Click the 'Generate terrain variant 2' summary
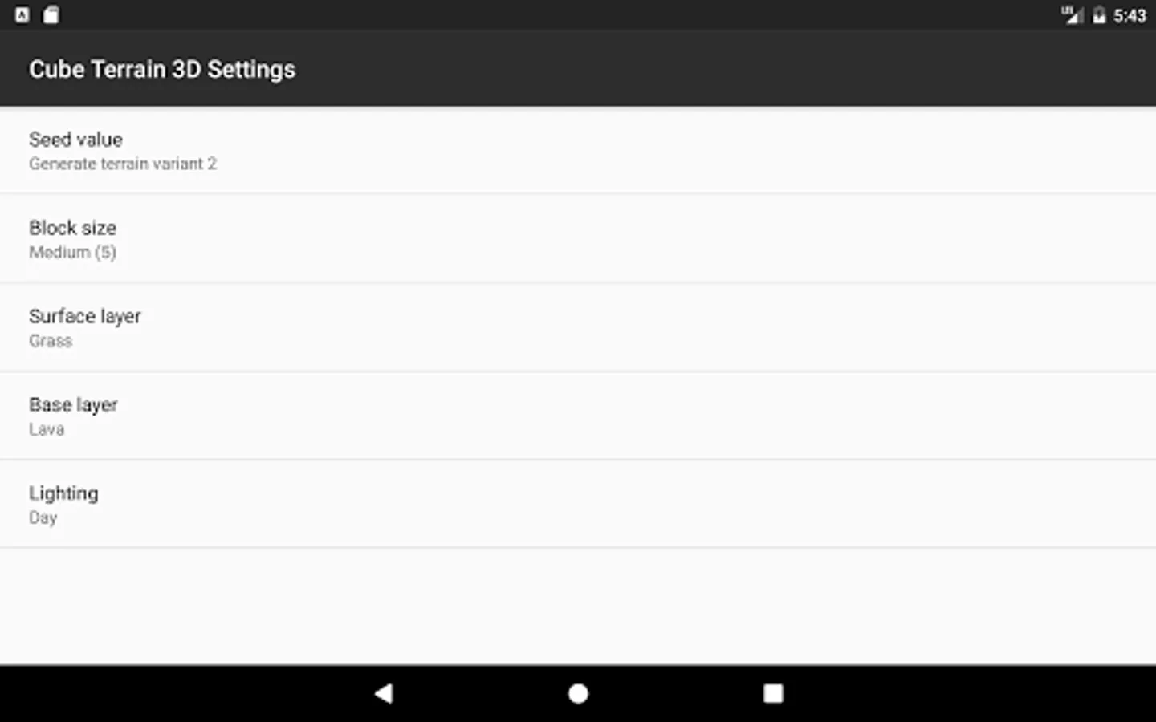 click(x=123, y=164)
